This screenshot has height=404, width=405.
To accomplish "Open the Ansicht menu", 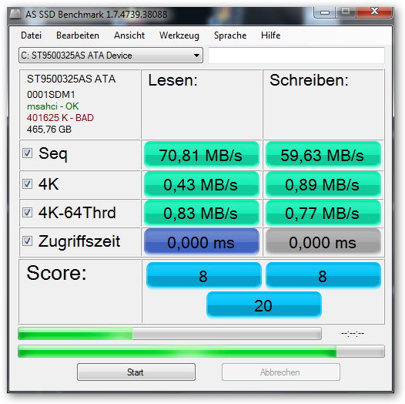I will pos(129,35).
